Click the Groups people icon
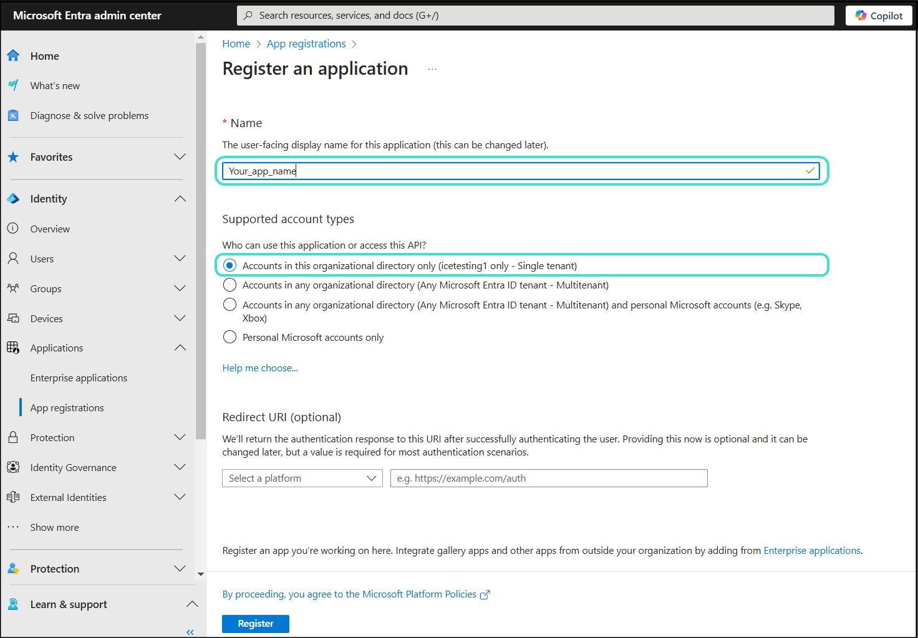Screen dimensions: 918x638 [x=13, y=288]
